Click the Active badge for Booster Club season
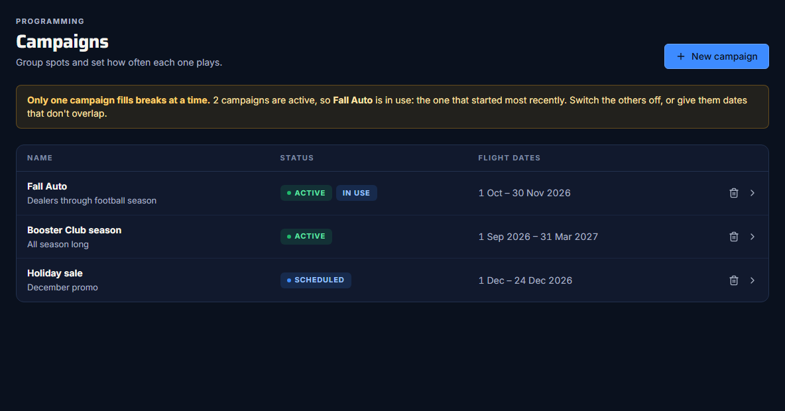Viewport: 785px width, 411px height. tap(306, 236)
